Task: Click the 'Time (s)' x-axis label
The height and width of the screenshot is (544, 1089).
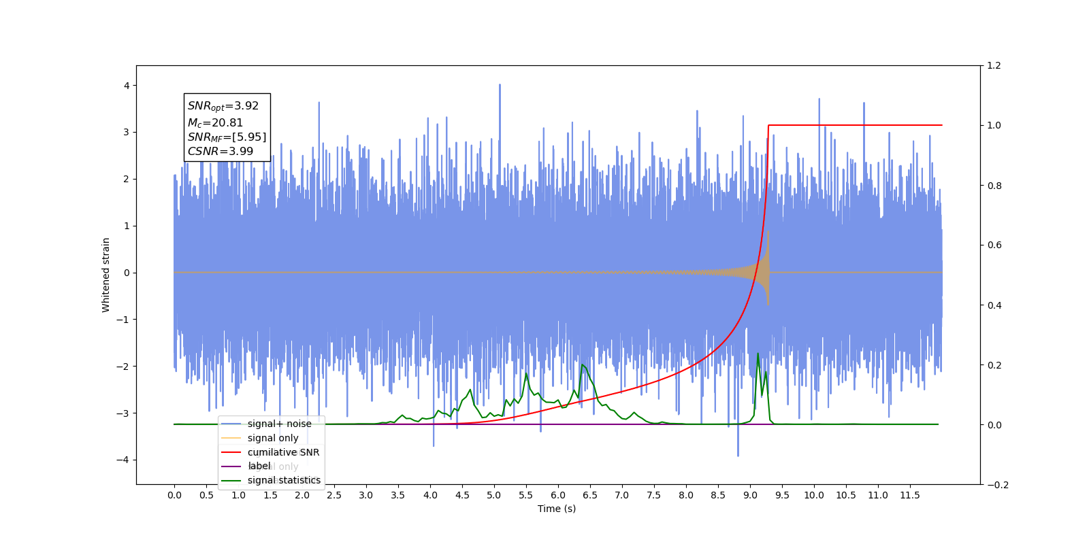Action: point(557,509)
